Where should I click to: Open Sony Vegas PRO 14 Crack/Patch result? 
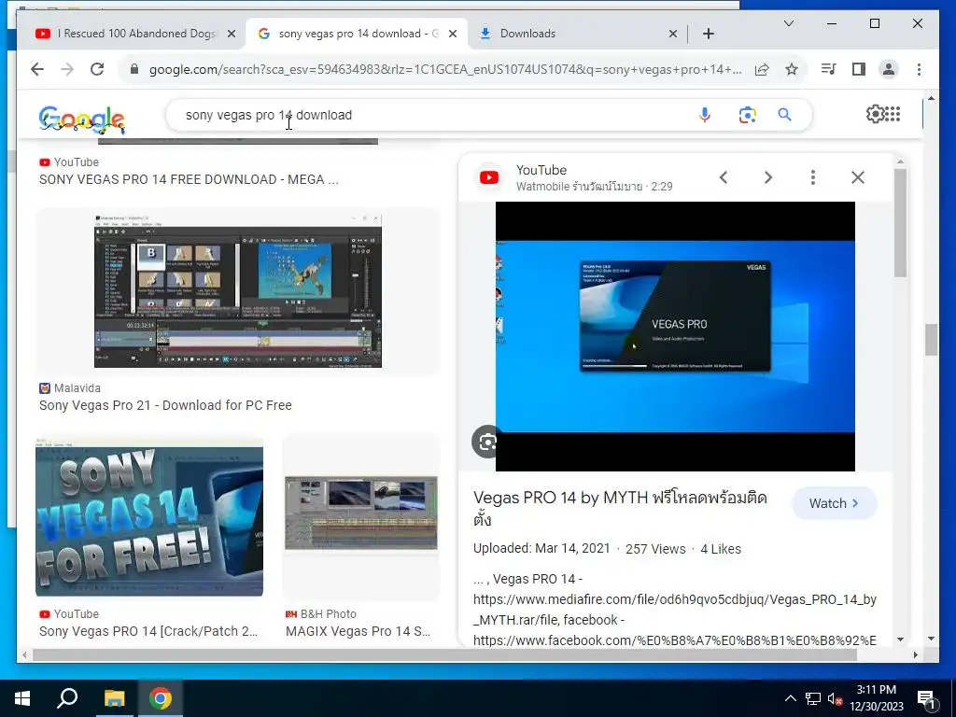click(148, 631)
